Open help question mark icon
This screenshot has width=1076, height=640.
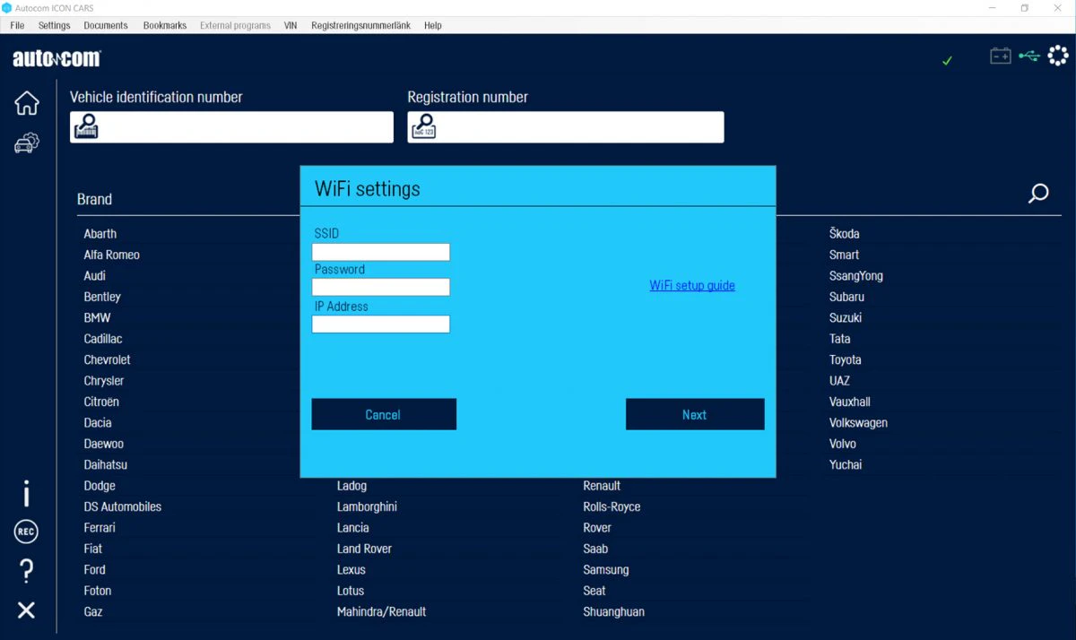27,570
